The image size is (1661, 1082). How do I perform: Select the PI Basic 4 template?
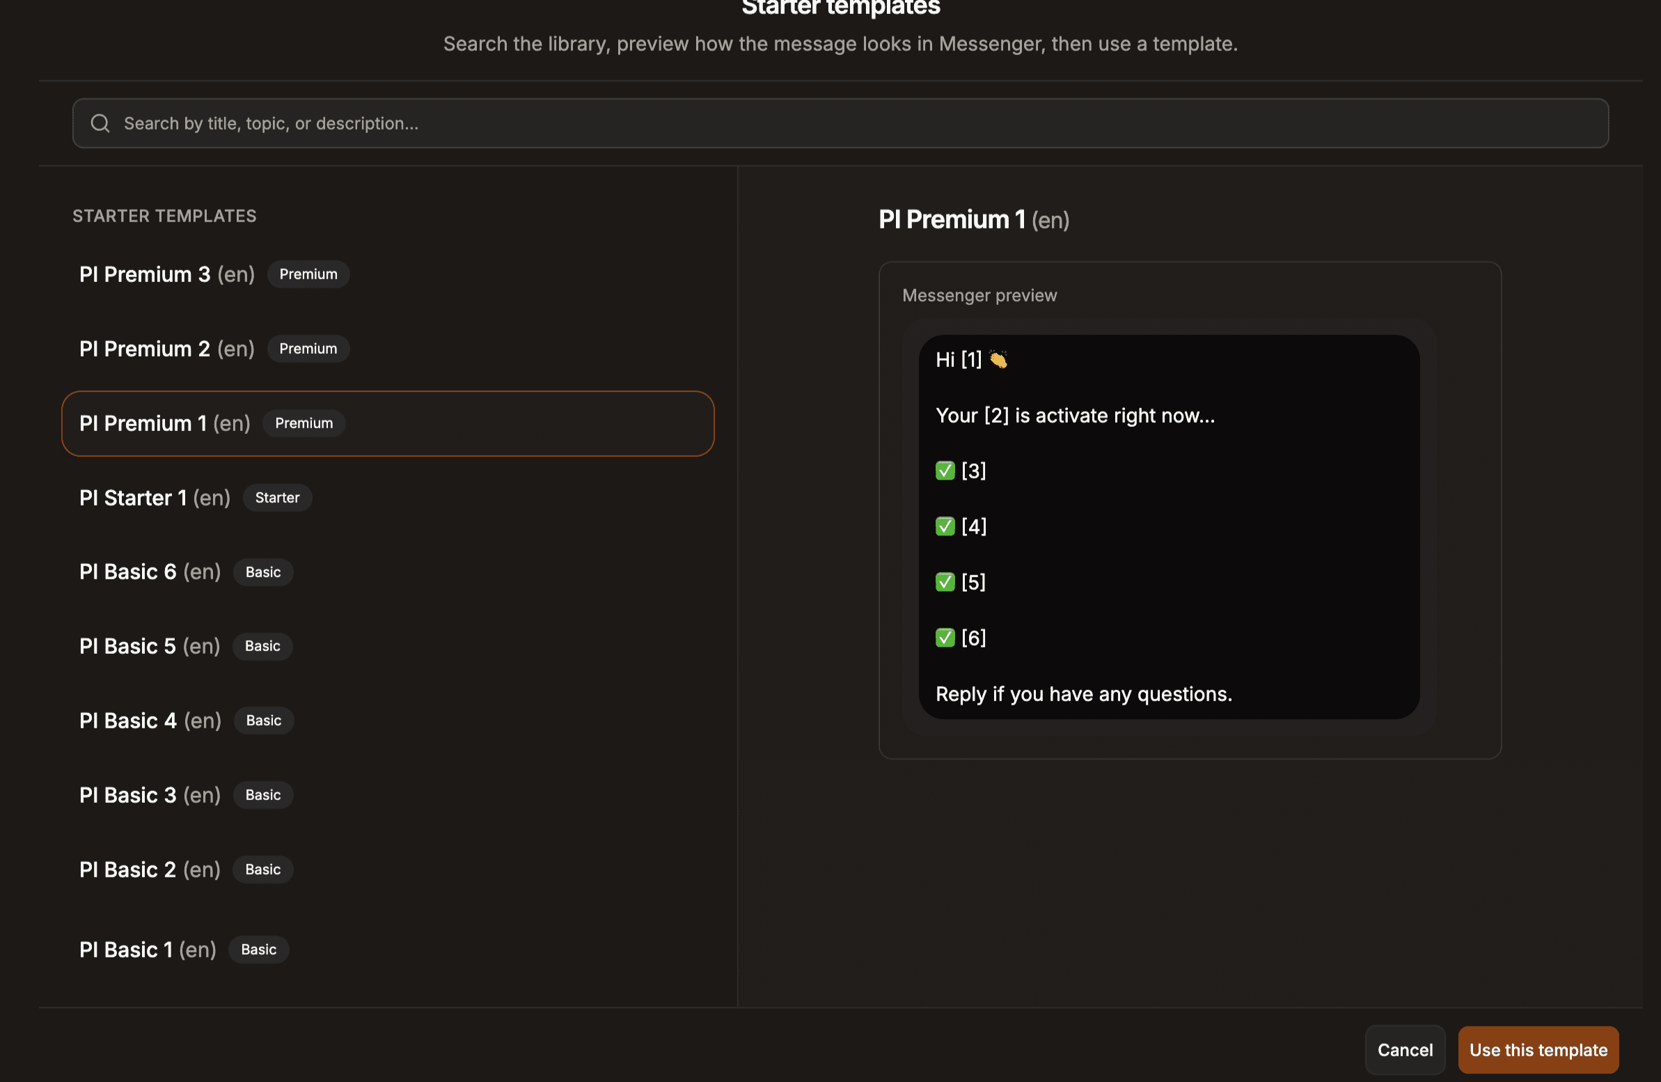(388, 721)
